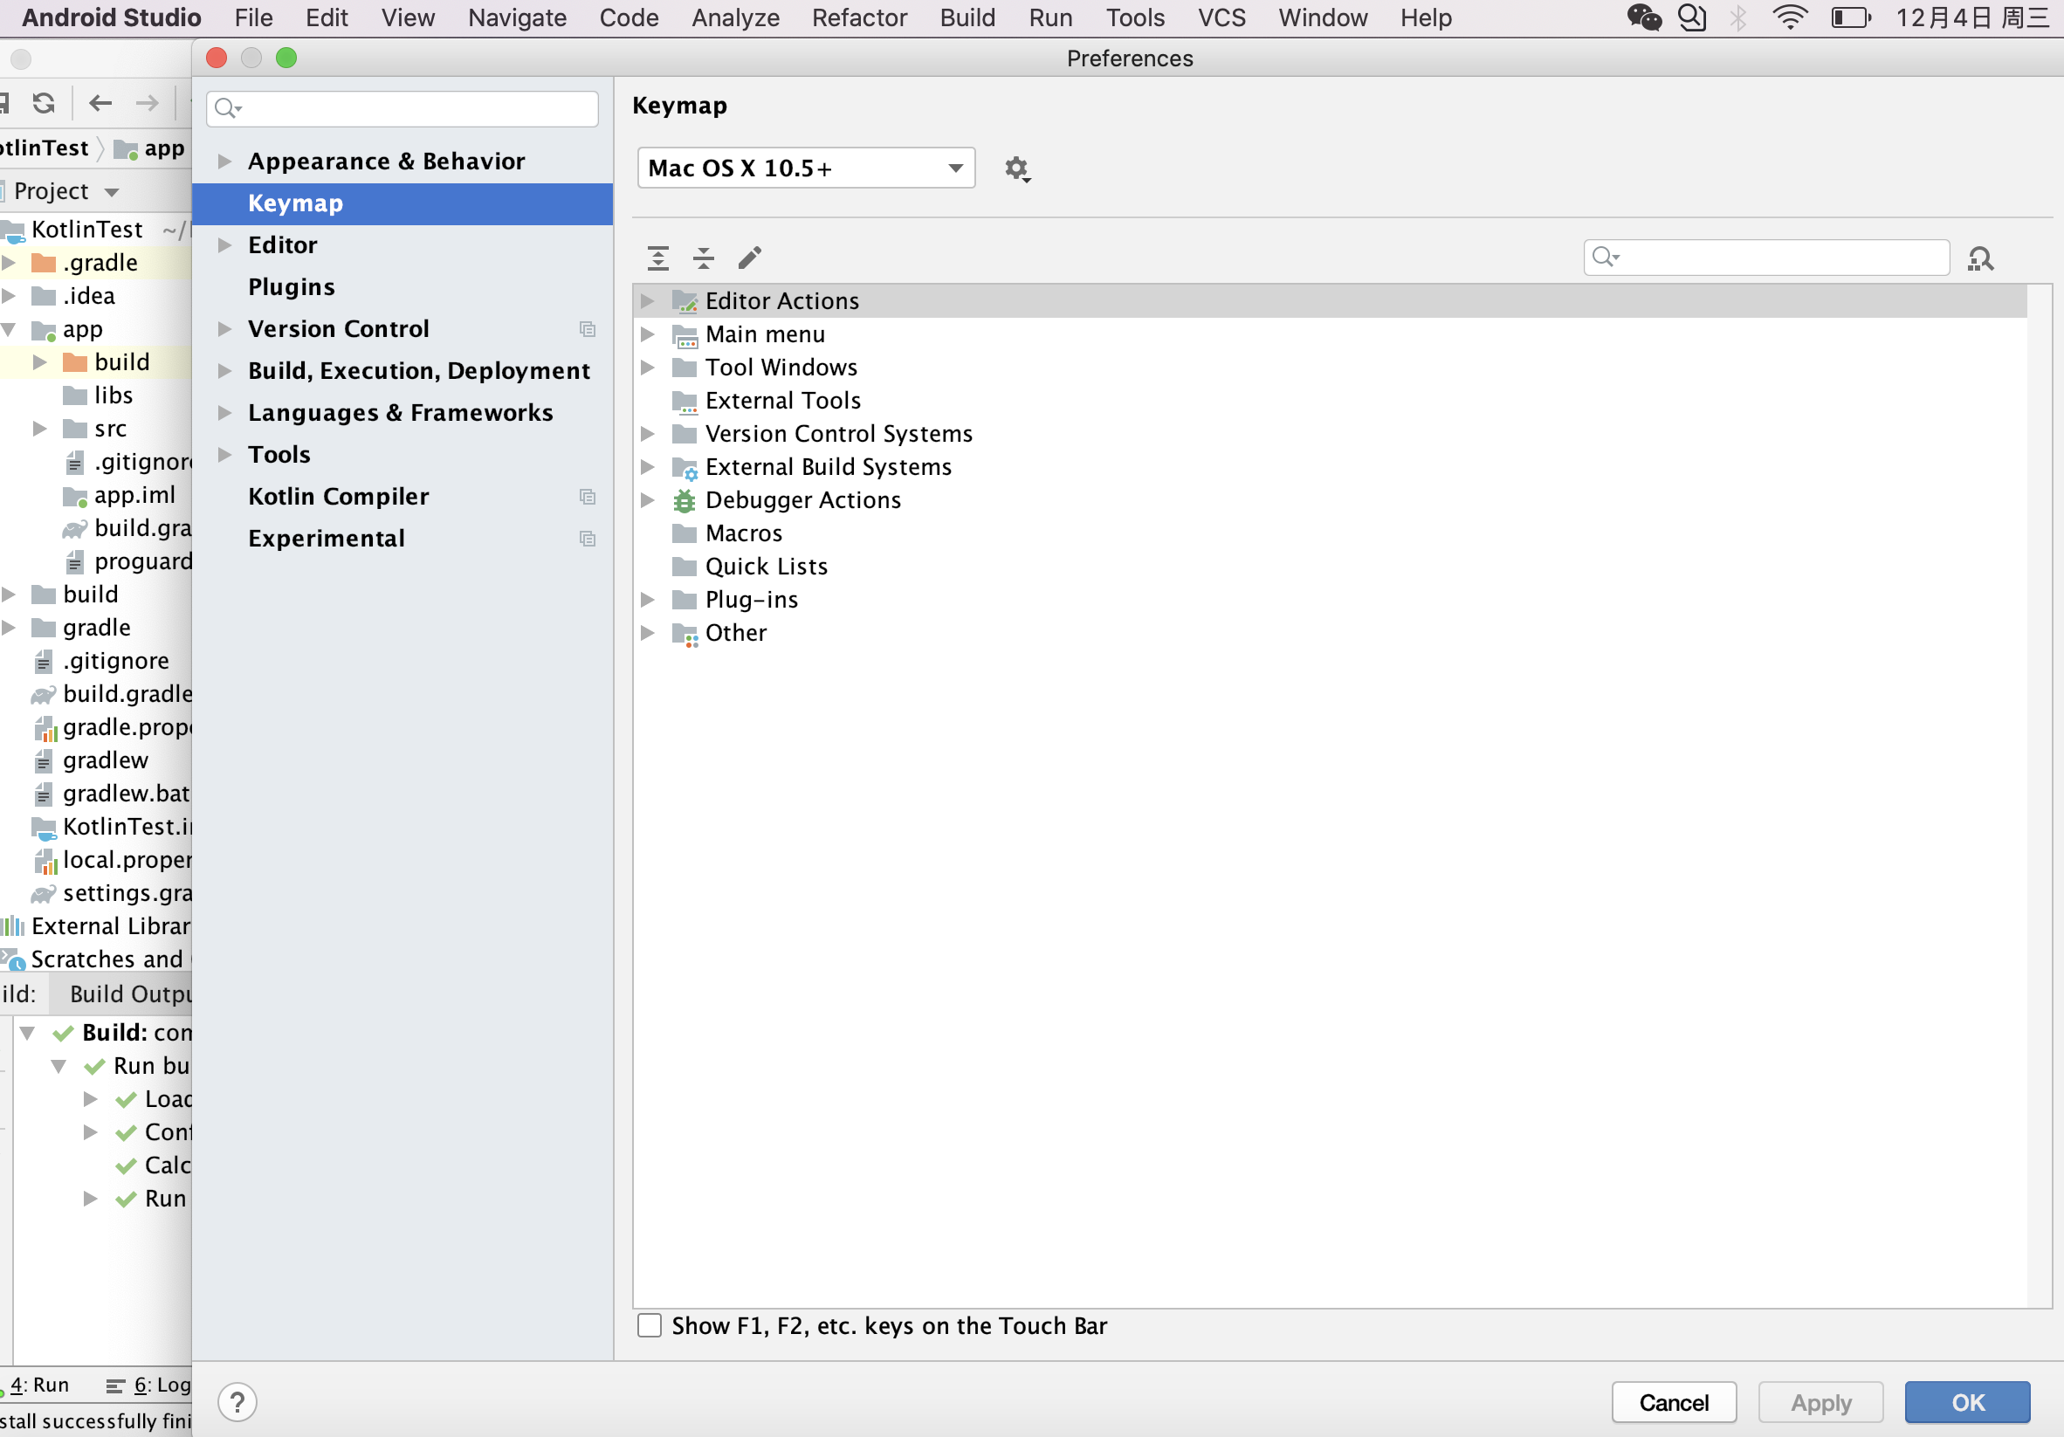Click the sync/refresh icon in the toolbar
The image size is (2064, 1437).
tap(42, 103)
